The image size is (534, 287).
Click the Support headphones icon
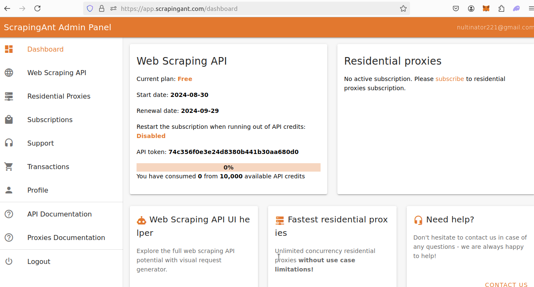pos(9,143)
